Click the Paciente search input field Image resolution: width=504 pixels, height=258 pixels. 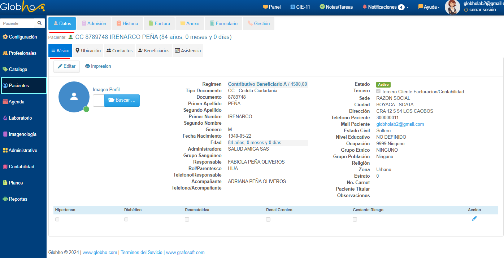(17, 23)
